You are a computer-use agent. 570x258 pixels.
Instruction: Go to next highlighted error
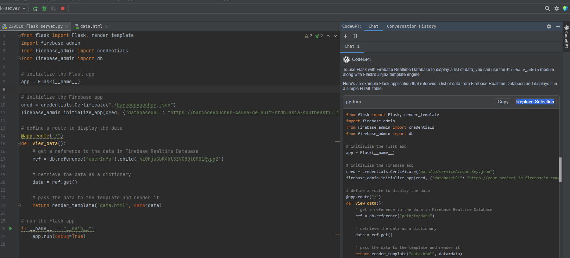point(336,36)
